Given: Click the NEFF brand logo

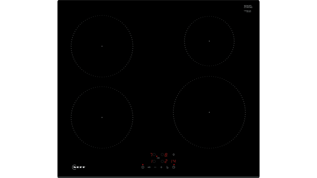Looking at the screenshot, I should click(x=79, y=167).
